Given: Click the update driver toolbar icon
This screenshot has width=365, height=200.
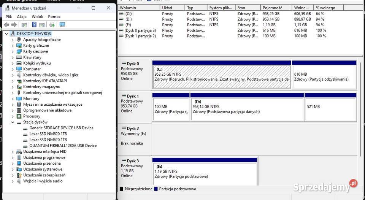Looking at the screenshot, I should [52, 25].
